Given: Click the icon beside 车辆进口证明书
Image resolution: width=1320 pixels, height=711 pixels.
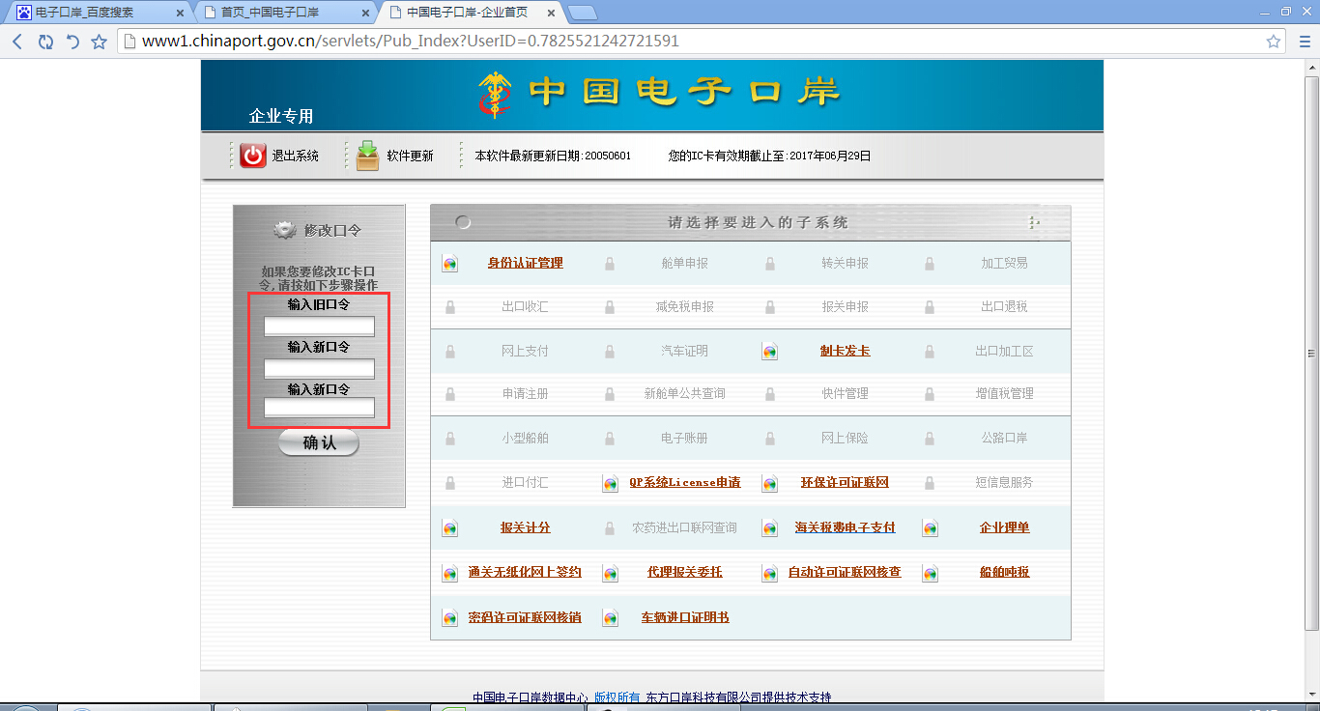Looking at the screenshot, I should [610, 618].
